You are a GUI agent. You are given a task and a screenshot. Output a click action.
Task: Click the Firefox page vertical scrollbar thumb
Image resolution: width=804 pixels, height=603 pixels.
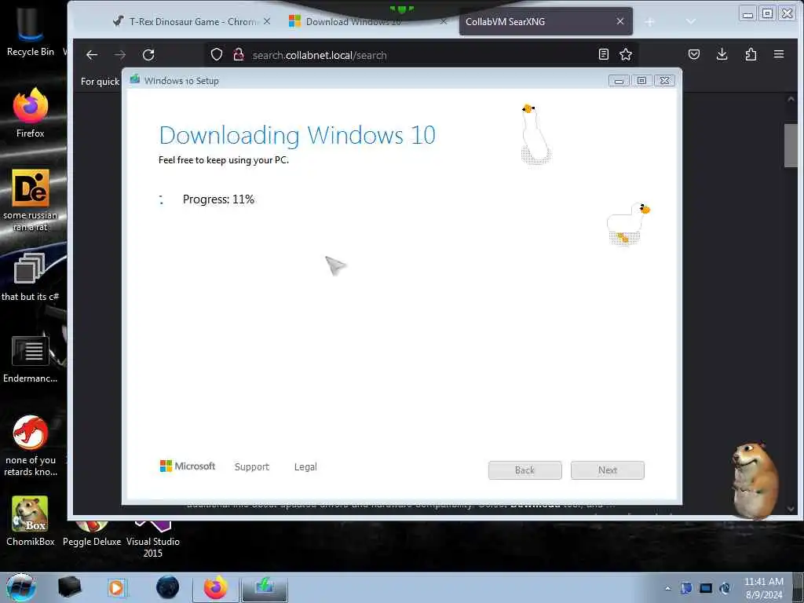[x=791, y=145]
